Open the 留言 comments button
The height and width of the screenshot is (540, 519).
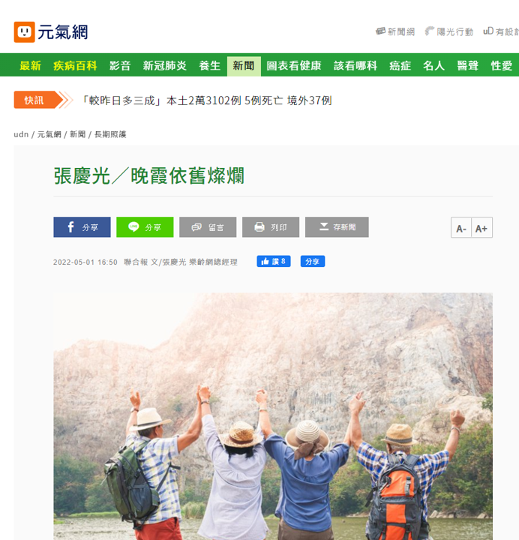(x=208, y=227)
